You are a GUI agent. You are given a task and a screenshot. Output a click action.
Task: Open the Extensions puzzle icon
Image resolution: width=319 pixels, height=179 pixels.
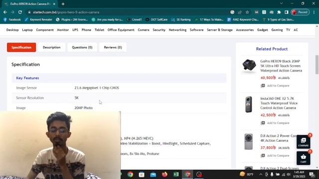(x=279, y=12)
